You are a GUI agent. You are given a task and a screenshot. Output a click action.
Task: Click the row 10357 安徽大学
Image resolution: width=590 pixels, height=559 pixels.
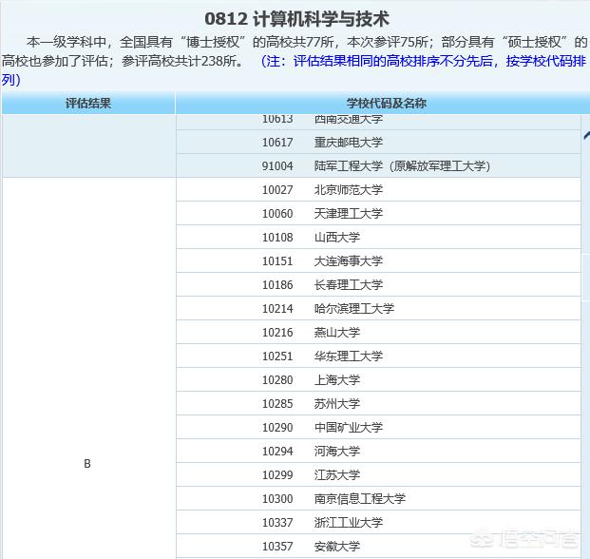click(378, 546)
